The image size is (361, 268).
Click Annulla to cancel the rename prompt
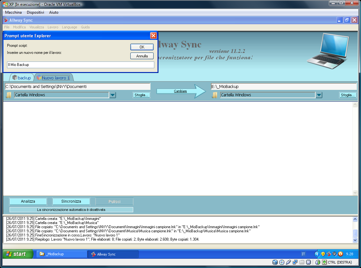(x=142, y=56)
